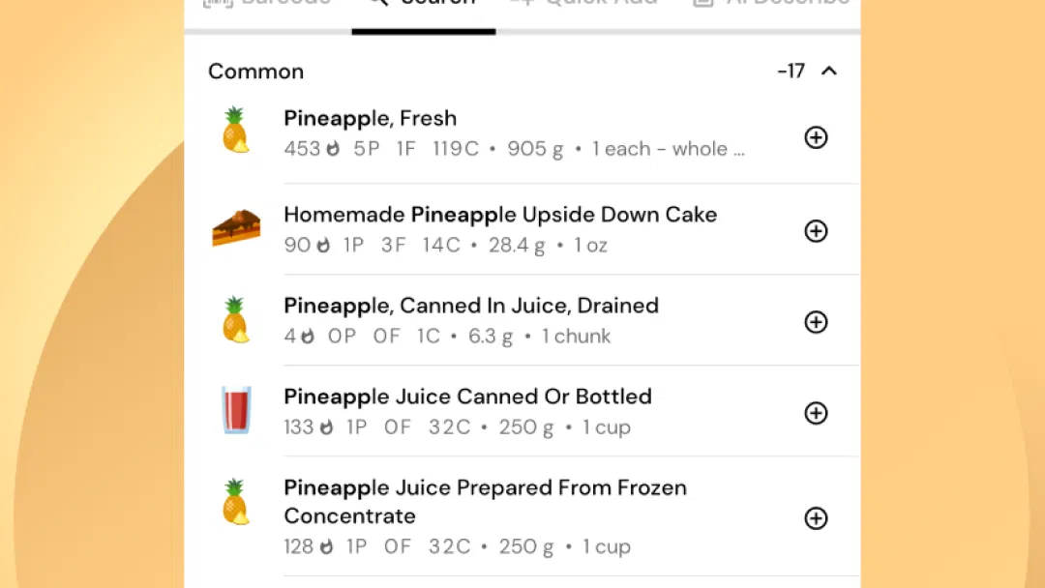Click pineapple icon beside Frozen Concentrate juice
Image resolution: width=1045 pixels, height=588 pixels.
[x=236, y=501]
